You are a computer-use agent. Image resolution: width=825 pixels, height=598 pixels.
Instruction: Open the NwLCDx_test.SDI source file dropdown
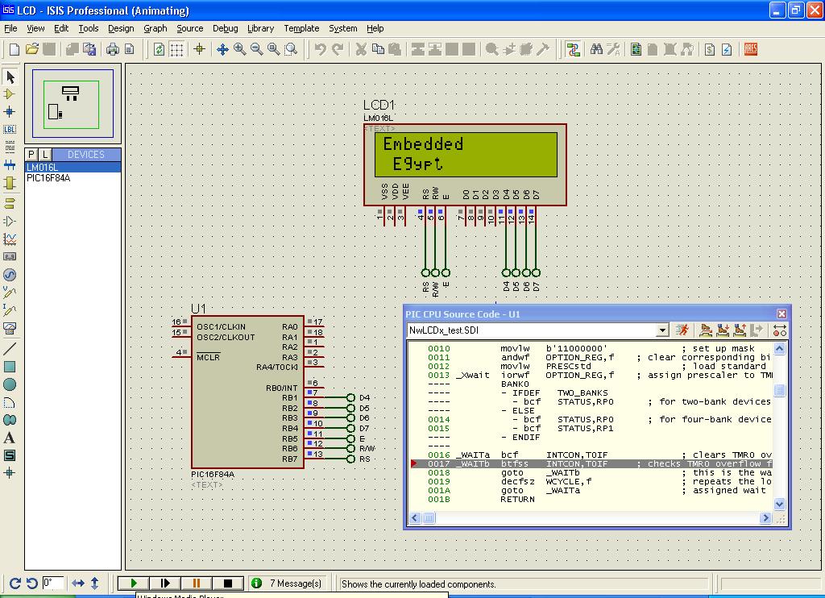(662, 330)
